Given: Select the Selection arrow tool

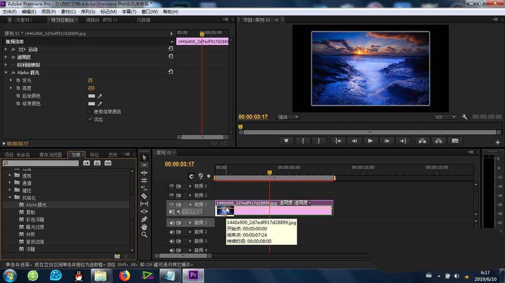Looking at the screenshot, I should (x=144, y=158).
